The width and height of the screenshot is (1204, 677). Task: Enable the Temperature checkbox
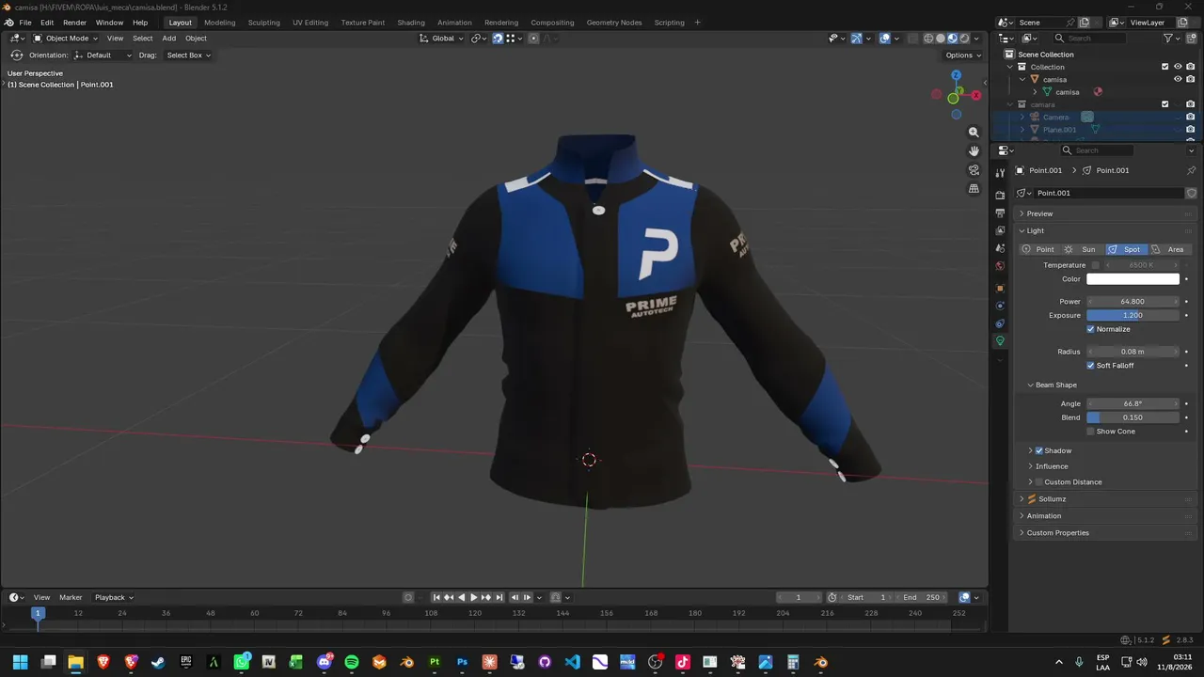[x=1096, y=265]
